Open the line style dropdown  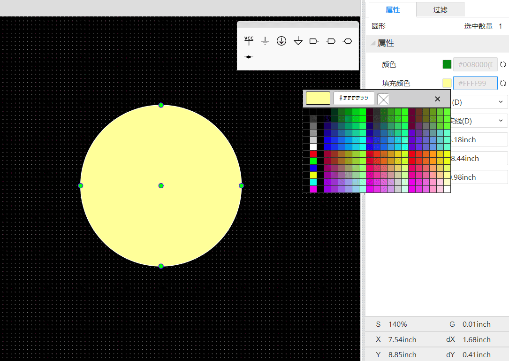479,102
